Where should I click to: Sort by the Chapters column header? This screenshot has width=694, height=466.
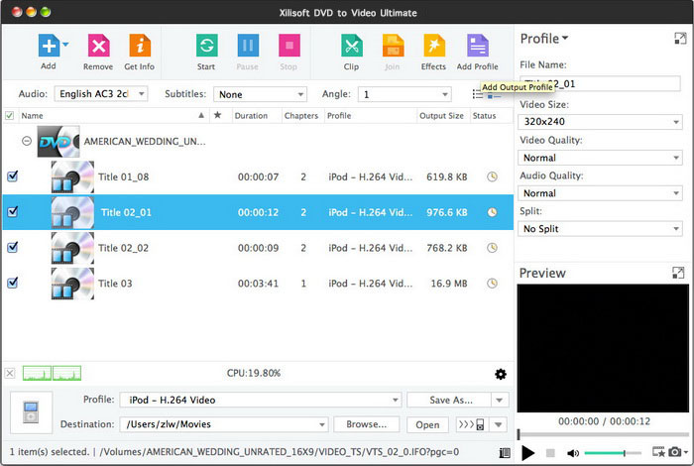(x=302, y=115)
